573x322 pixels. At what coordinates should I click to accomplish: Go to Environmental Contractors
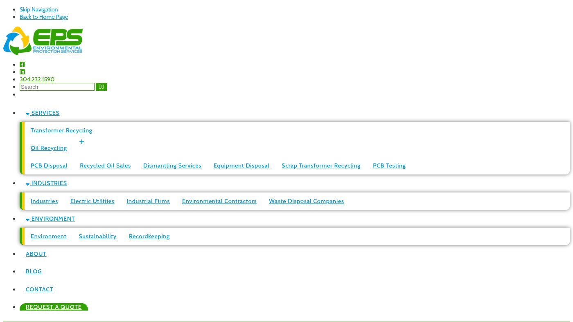pyautogui.click(x=219, y=201)
